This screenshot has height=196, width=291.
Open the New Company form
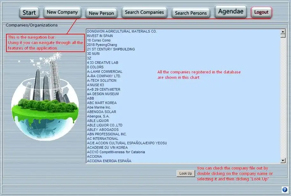tap(62, 12)
